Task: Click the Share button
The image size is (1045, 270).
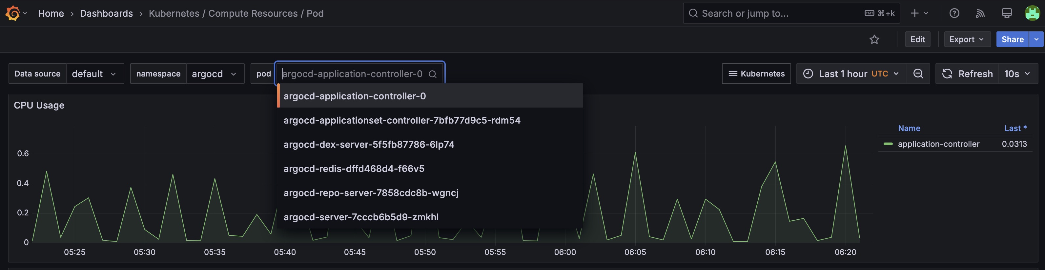Action: pos(1012,39)
